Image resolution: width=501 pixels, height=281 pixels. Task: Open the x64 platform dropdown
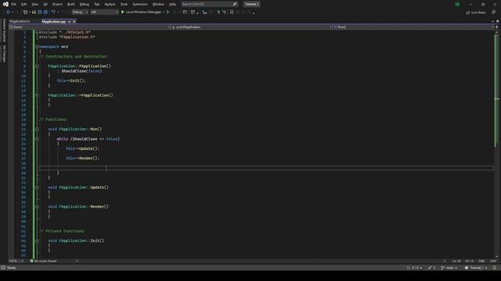pos(104,12)
